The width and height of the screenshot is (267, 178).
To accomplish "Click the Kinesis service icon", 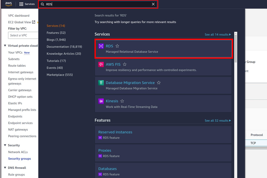I will tap(101, 101).
